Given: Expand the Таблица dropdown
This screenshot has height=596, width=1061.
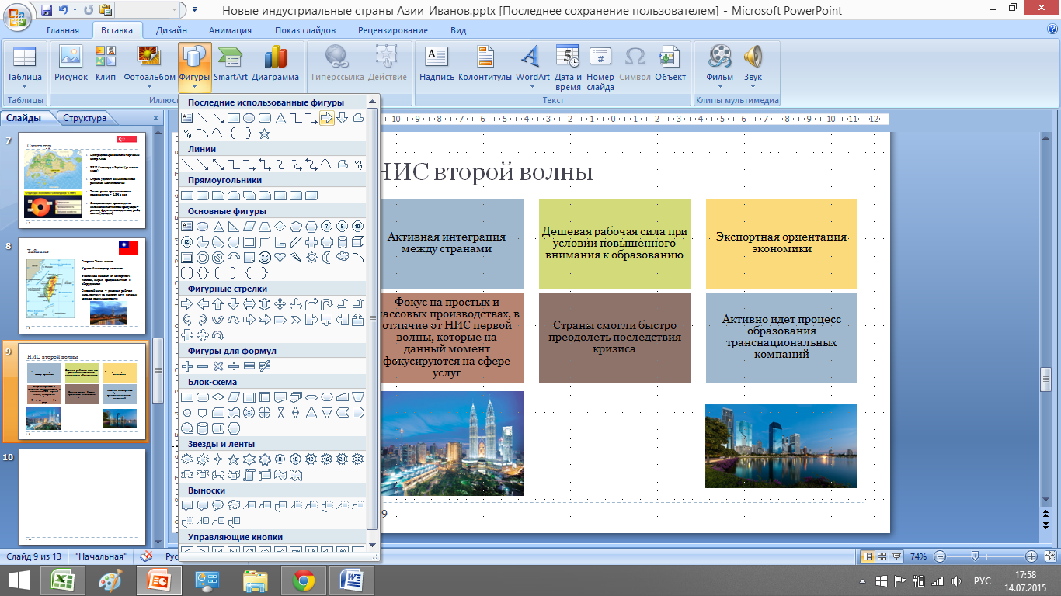Looking at the screenshot, I should [24, 87].
